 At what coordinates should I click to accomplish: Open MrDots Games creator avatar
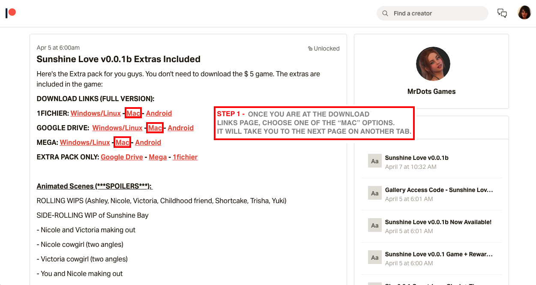[x=433, y=64]
